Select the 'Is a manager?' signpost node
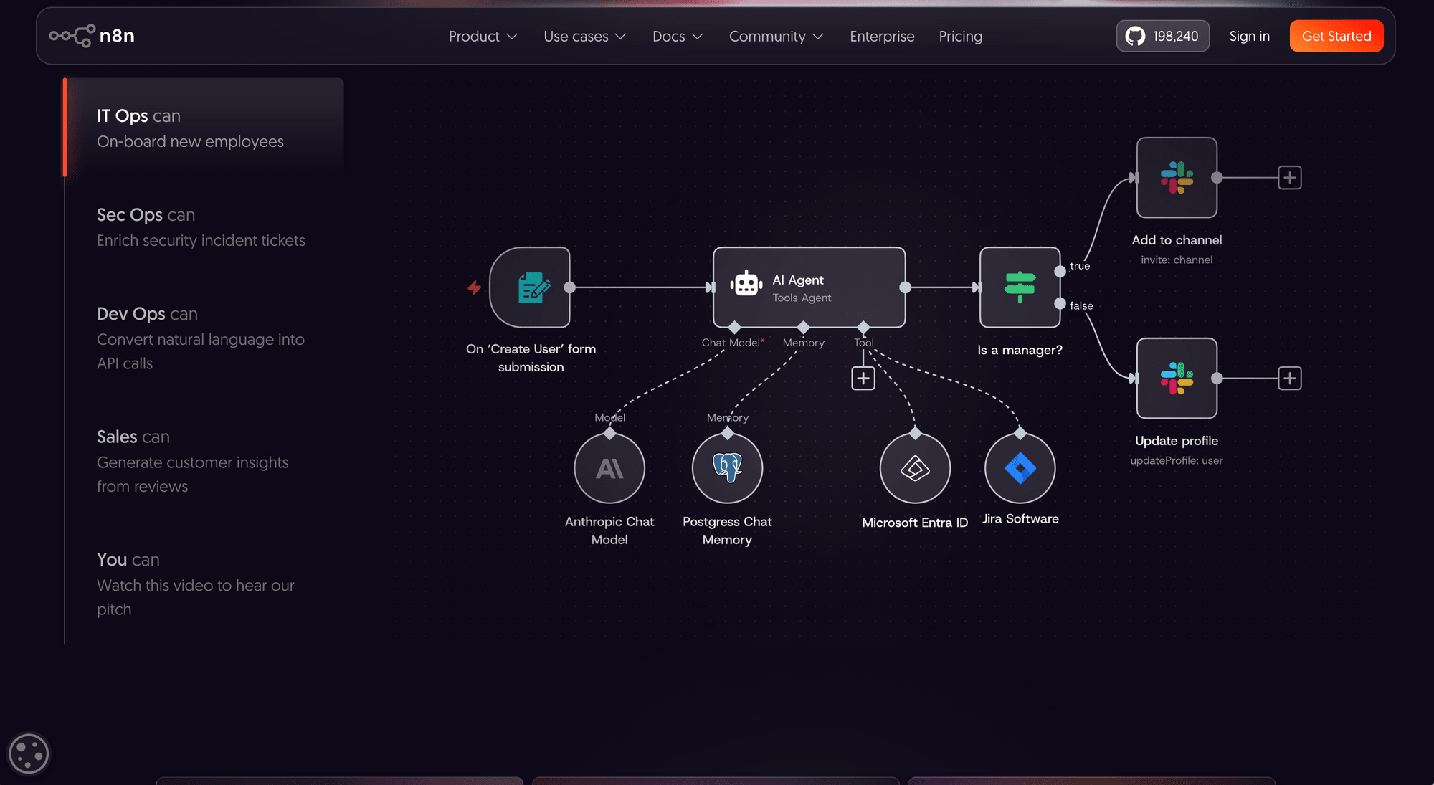This screenshot has width=1434, height=785. pyautogui.click(x=1020, y=287)
